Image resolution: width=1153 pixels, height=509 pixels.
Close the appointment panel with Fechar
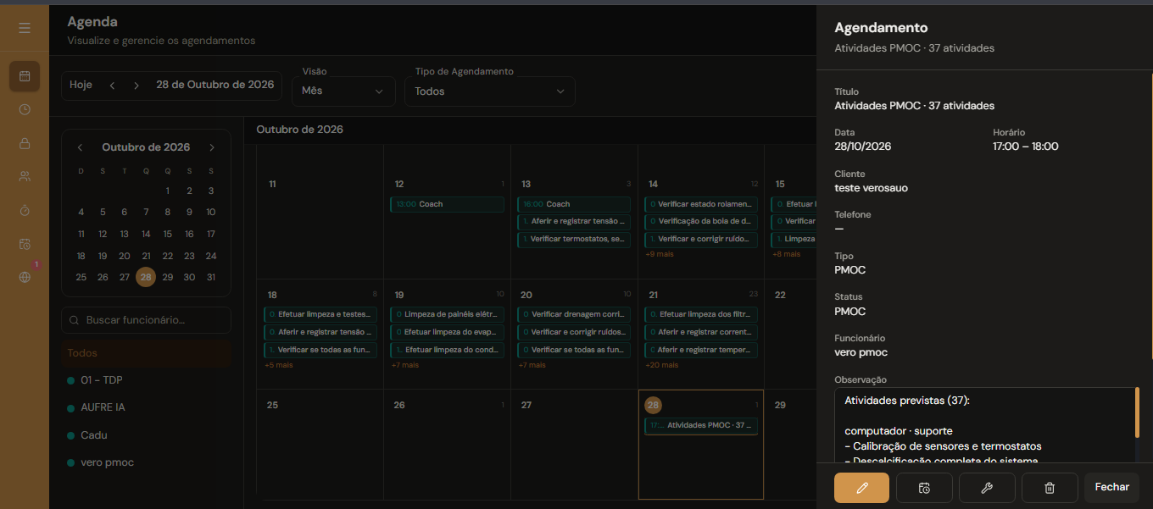1112,488
